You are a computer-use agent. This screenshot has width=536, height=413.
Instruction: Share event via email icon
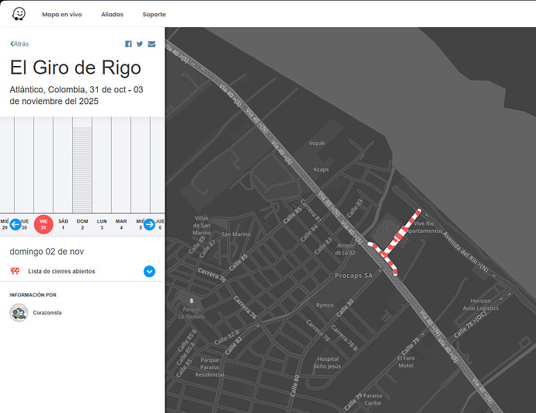pyautogui.click(x=151, y=44)
